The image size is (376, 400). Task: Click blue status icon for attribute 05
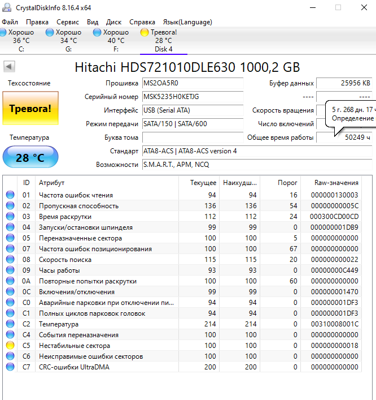click(x=10, y=238)
